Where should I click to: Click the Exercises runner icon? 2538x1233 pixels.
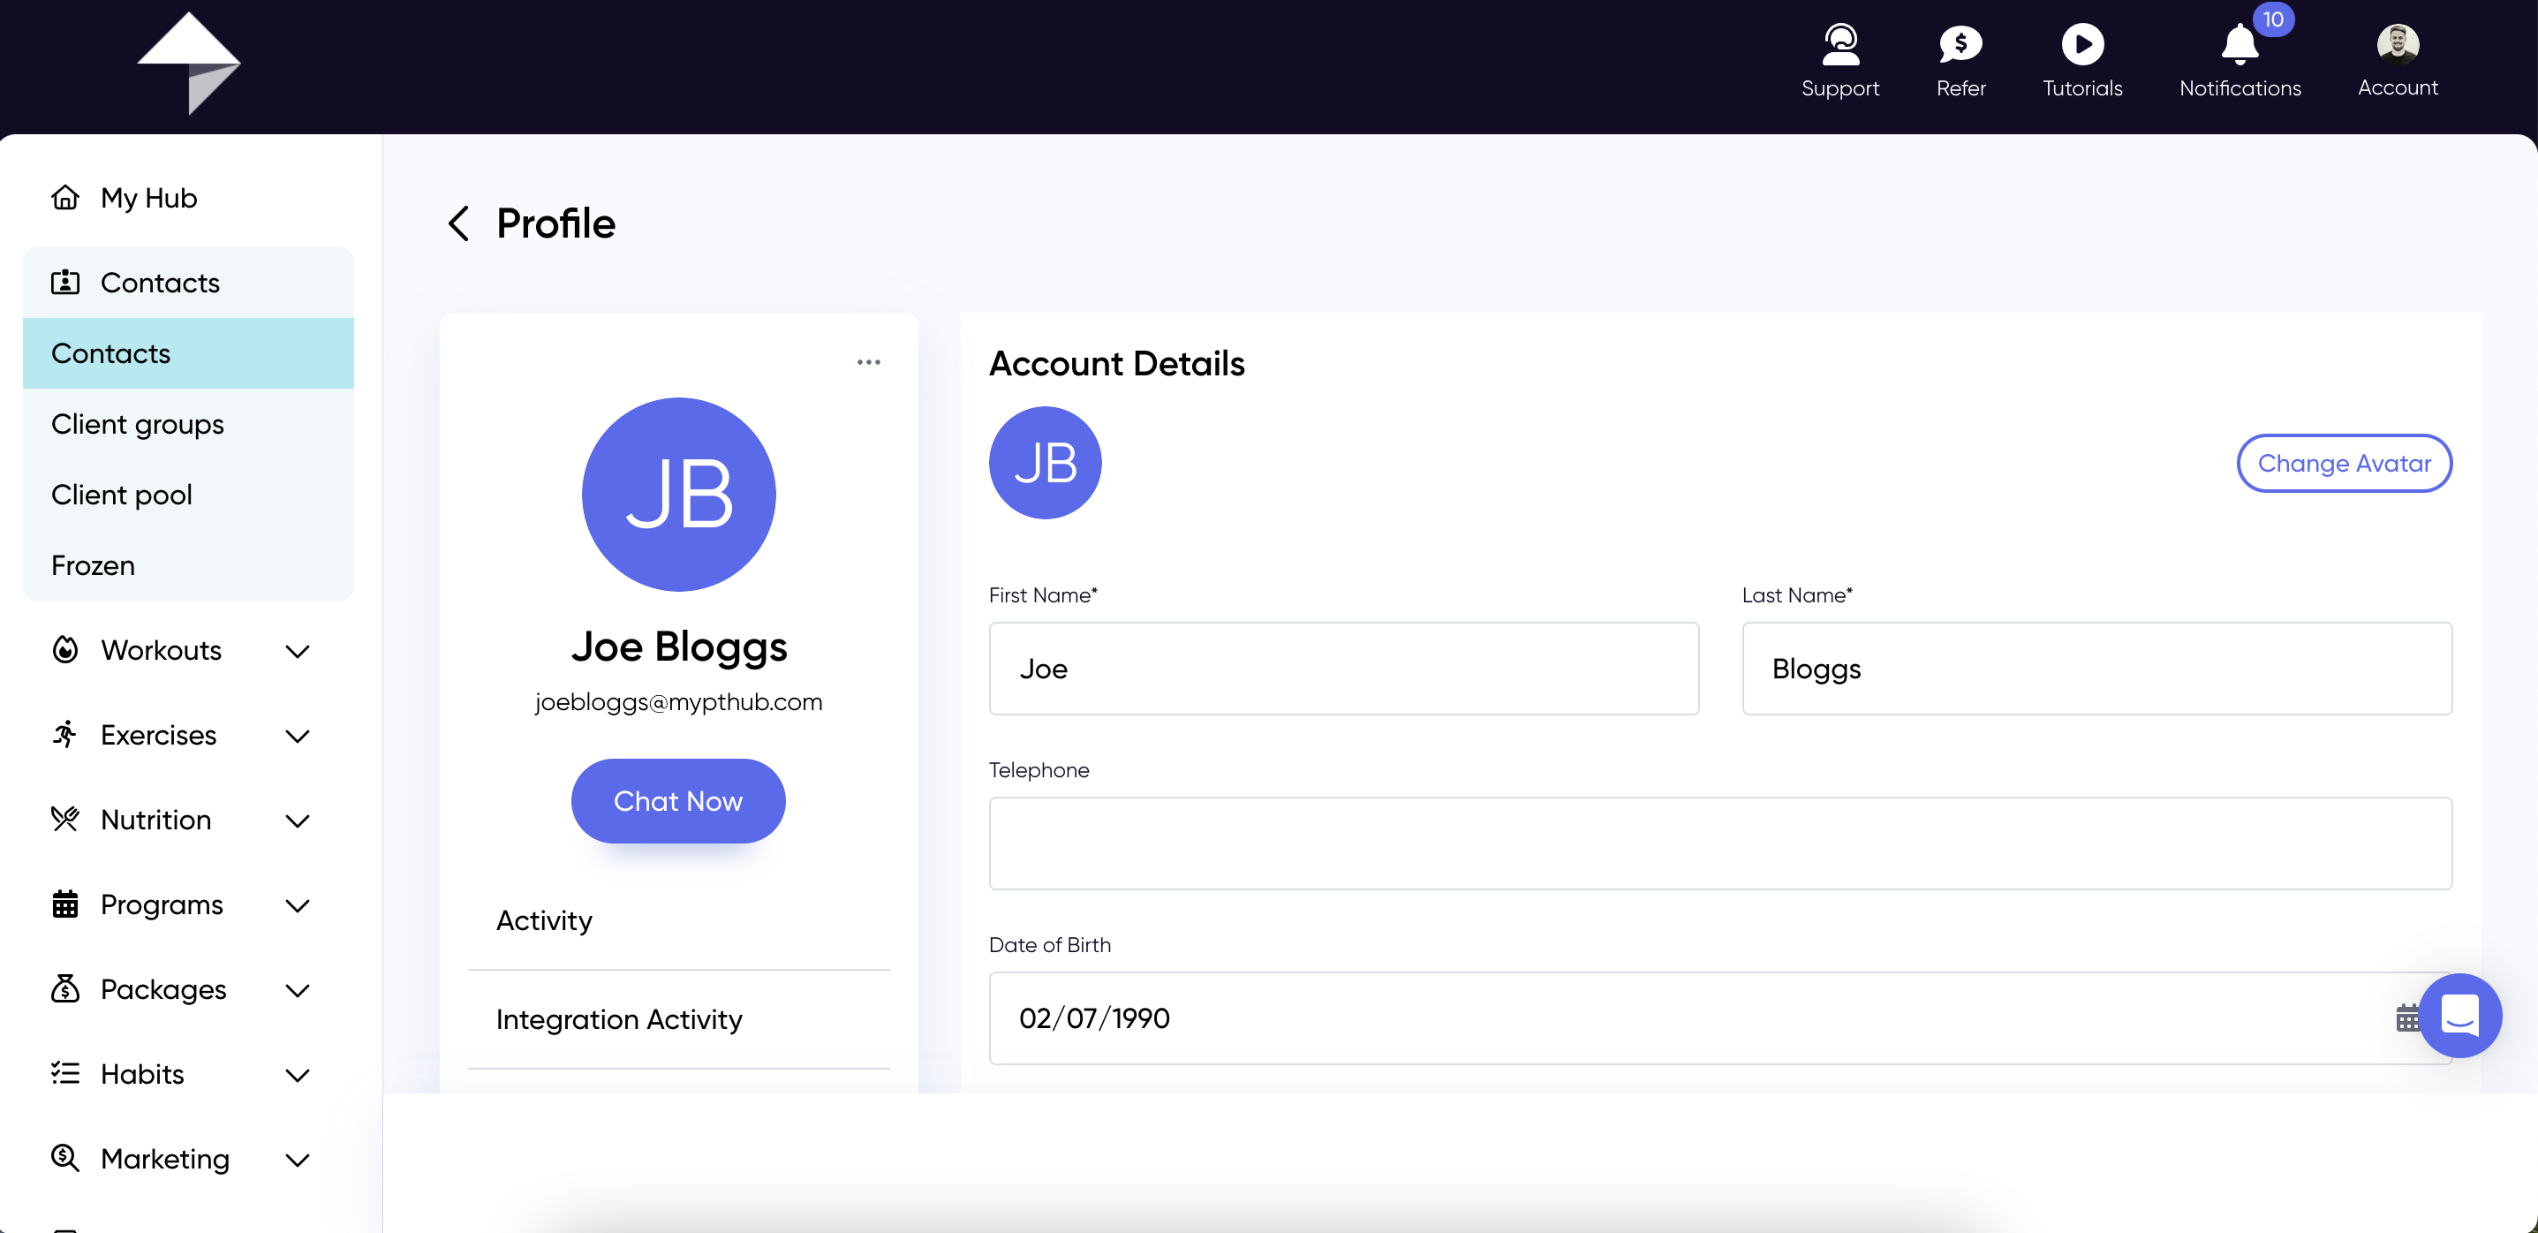(x=65, y=735)
